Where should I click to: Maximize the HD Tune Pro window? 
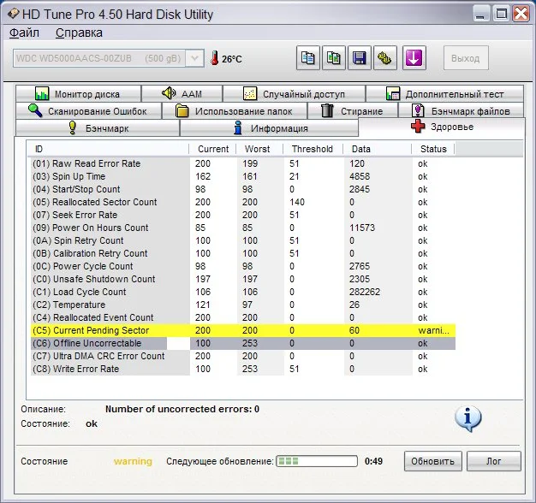(501, 14)
